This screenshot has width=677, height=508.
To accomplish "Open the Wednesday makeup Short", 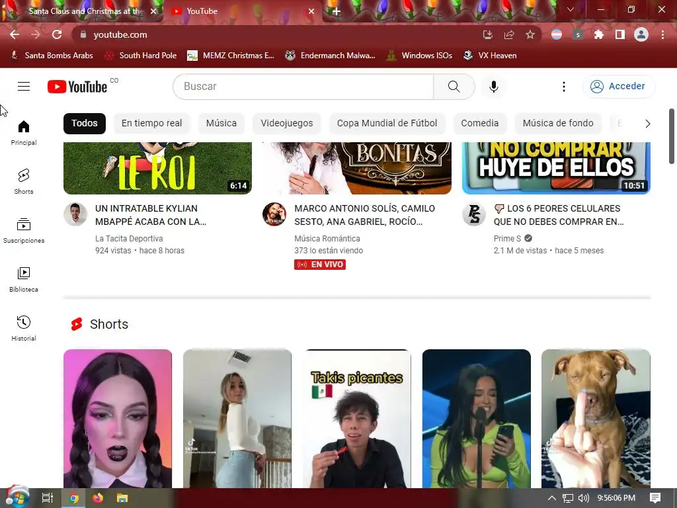I will pyautogui.click(x=118, y=419).
